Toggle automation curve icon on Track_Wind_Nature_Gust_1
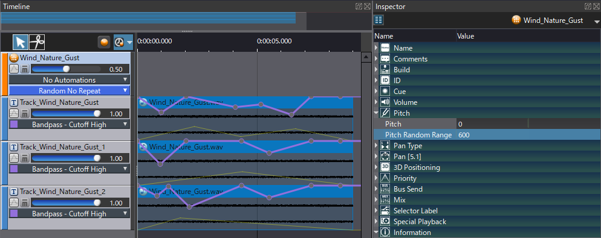This screenshot has width=601, height=238. [x=14, y=158]
